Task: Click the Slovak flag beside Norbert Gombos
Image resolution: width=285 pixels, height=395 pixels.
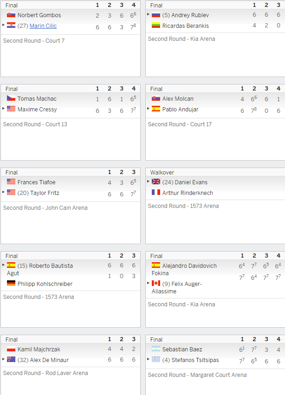Action: (x=11, y=14)
